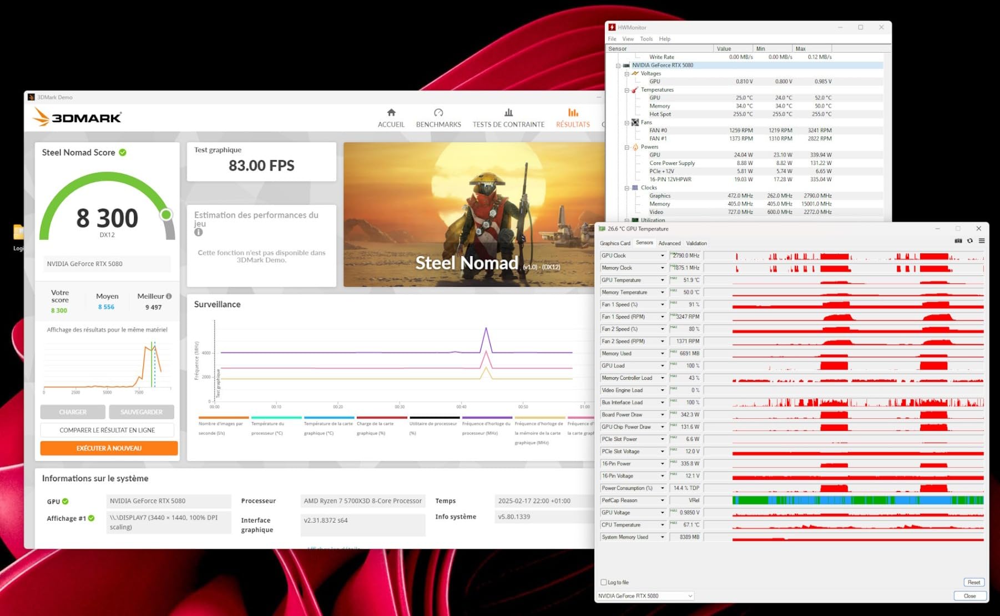
Task: Open the GPU Temperature sensor dropdown
Action: pos(662,280)
